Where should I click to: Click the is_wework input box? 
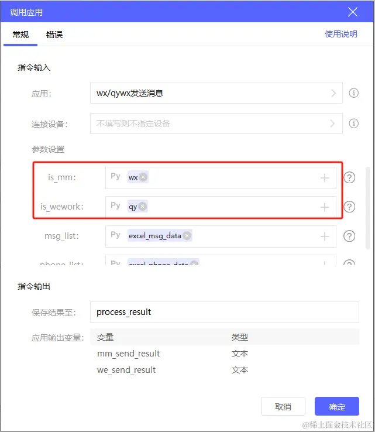click(x=221, y=207)
